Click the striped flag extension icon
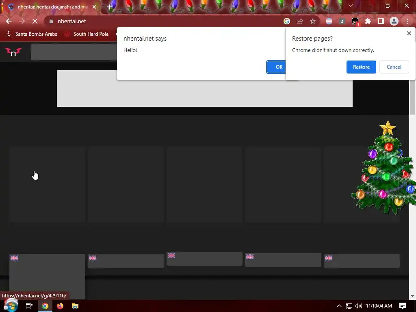Image resolution: width=416 pixels, height=312 pixels. click(x=329, y=21)
